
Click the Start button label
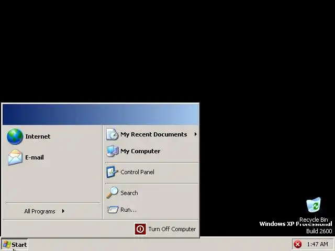(x=19, y=245)
